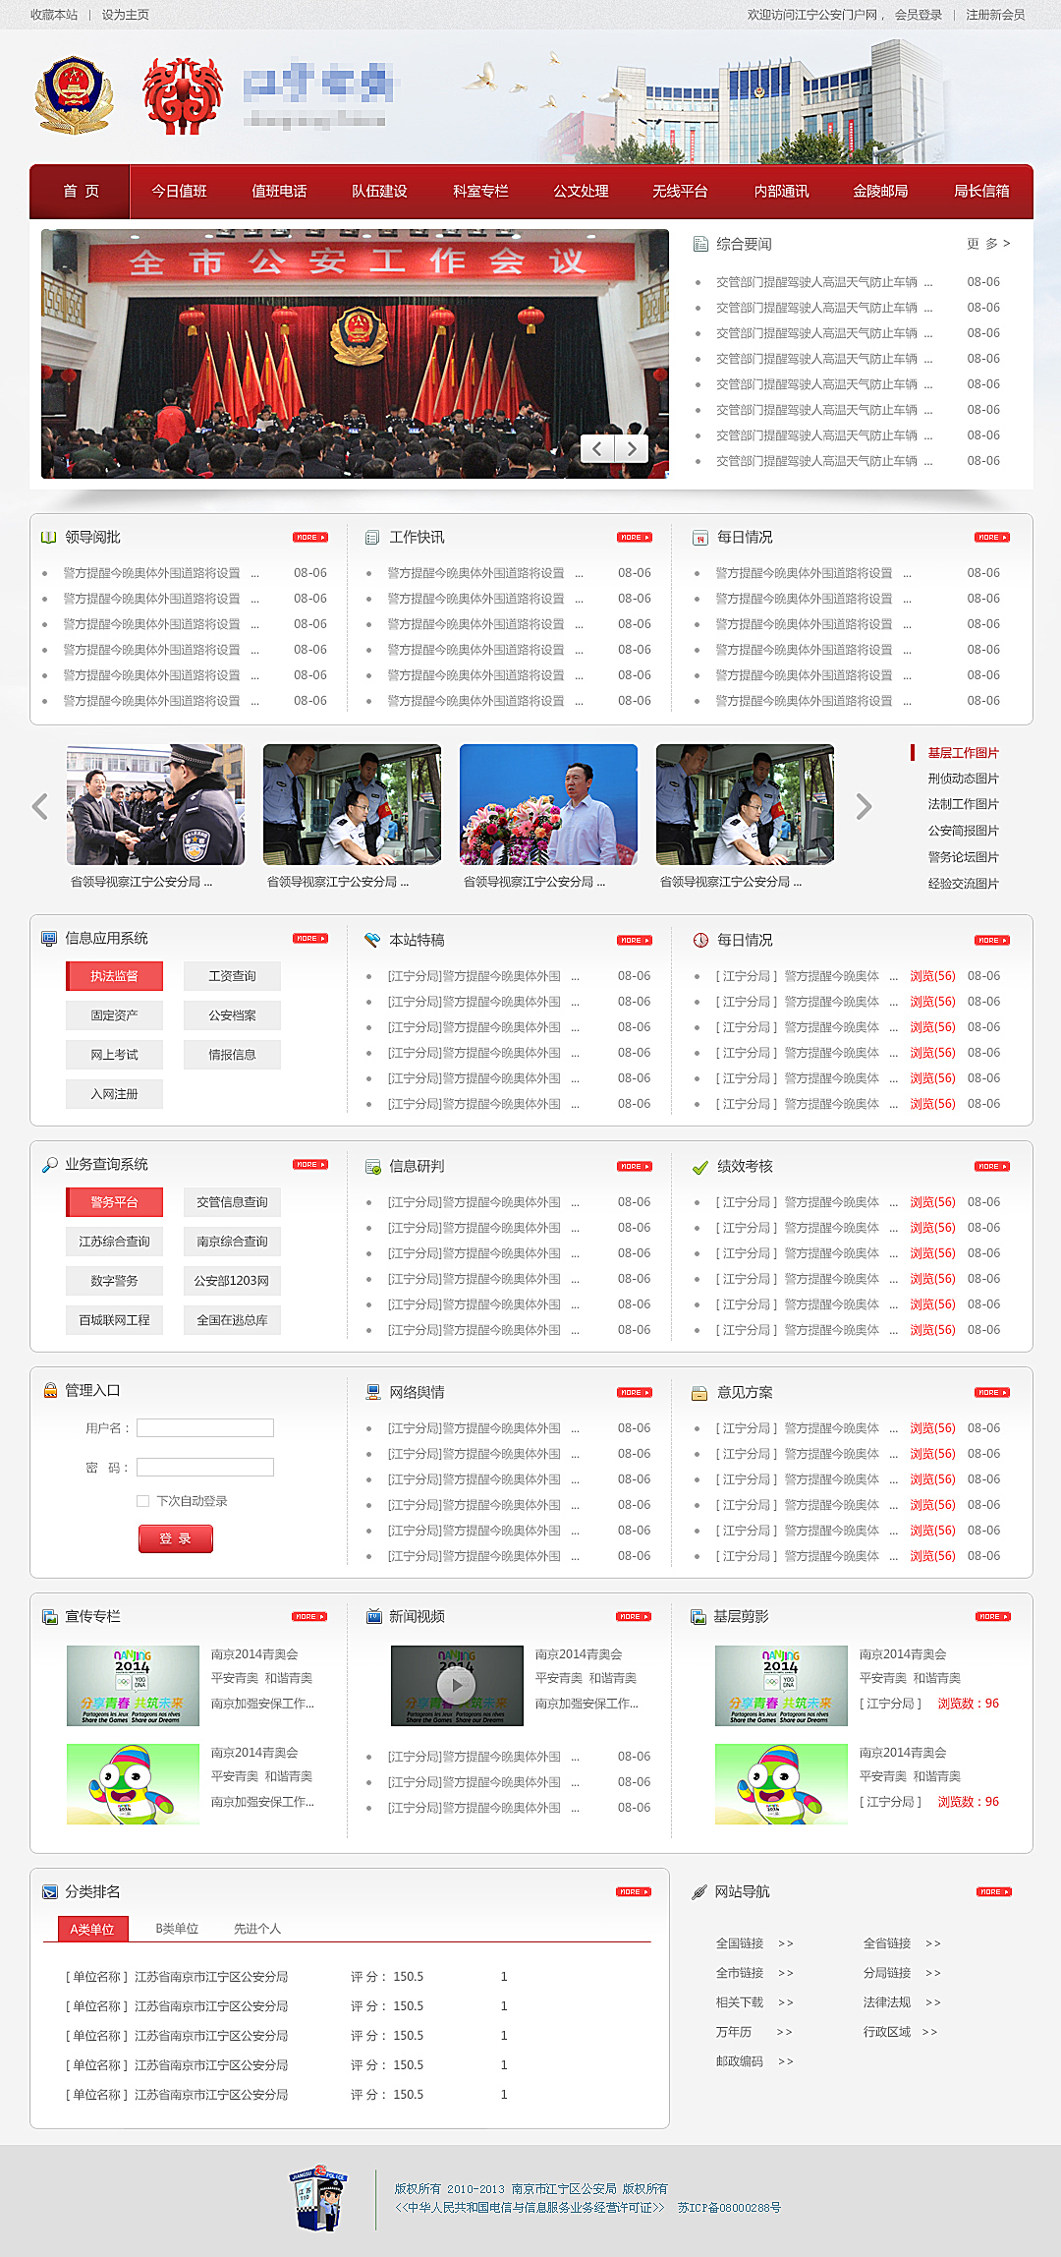
Task: Click the 设为主页 link
Action: pos(126,15)
